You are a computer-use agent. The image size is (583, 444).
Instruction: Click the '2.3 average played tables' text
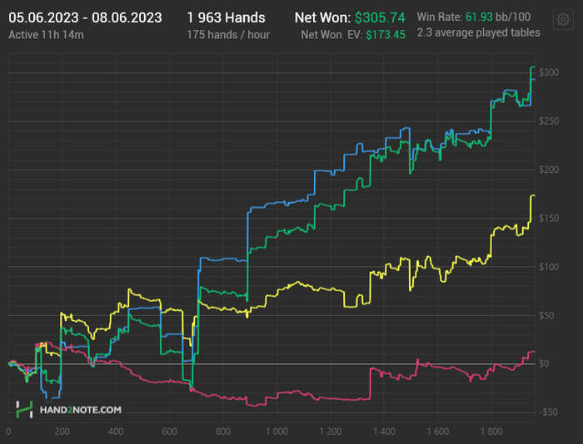tap(479, 32)
